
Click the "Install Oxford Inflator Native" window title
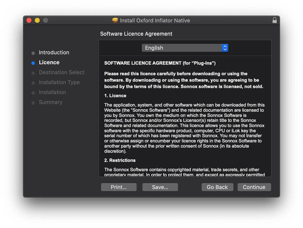click(155, 20)
